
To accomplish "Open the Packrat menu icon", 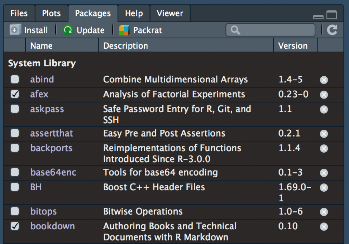I will pyautogui.click(x=124, y=30).
